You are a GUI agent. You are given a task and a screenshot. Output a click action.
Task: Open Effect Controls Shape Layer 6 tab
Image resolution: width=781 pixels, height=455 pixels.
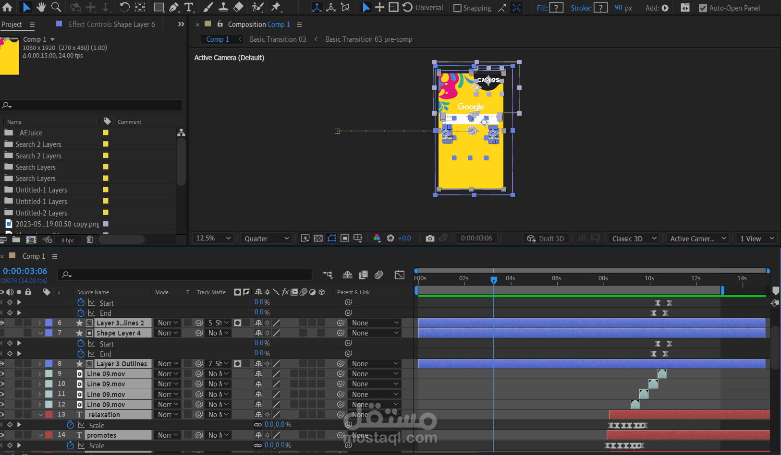tap(111, 24)
